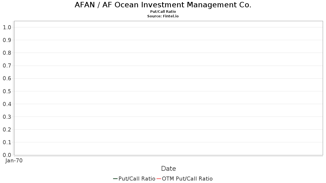Select the 0.8 y-axis tick label
Screen dimensions: 326x183
click(7, 53)
